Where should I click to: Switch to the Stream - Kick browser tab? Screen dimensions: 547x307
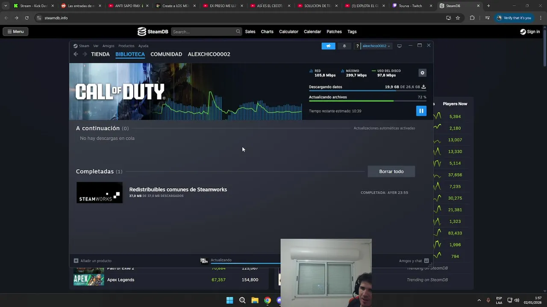click(x=34, y=6)
